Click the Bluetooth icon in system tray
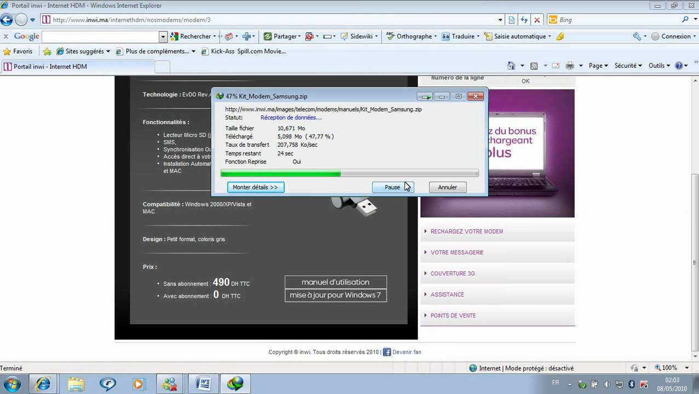This screenshot has width=699, height=394. [631, 384]
